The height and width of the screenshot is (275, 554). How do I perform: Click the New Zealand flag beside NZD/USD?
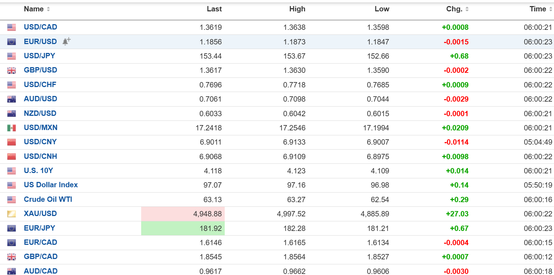coord(11,114)
